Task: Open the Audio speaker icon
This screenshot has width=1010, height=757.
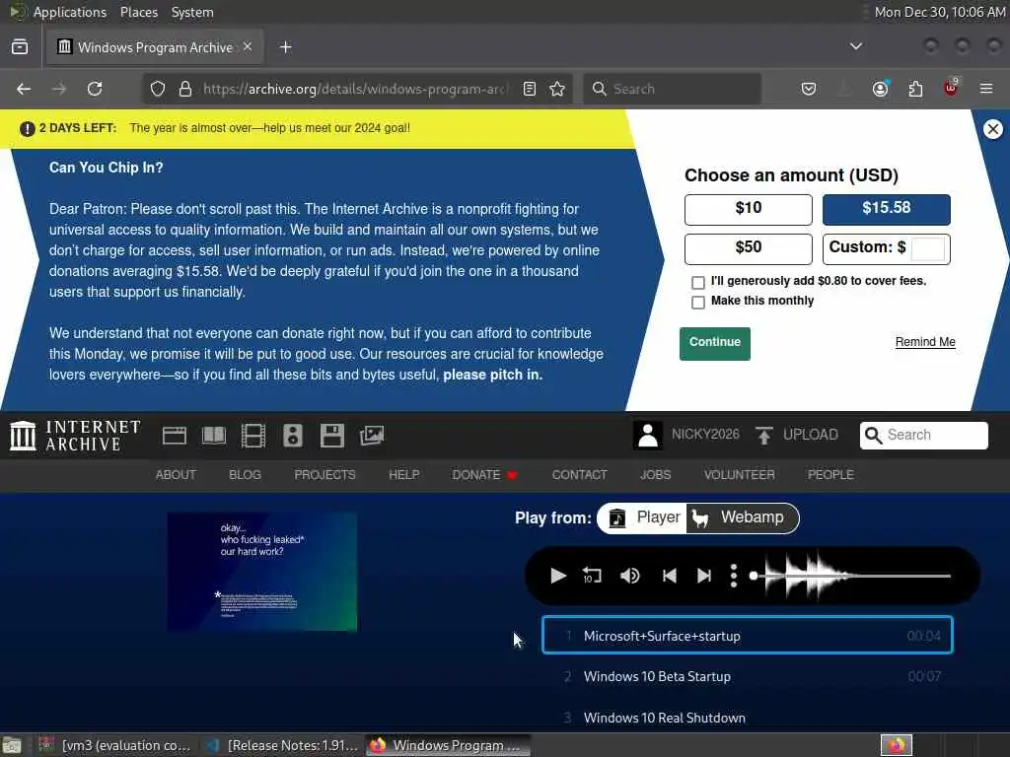Action: pos(292,436)
